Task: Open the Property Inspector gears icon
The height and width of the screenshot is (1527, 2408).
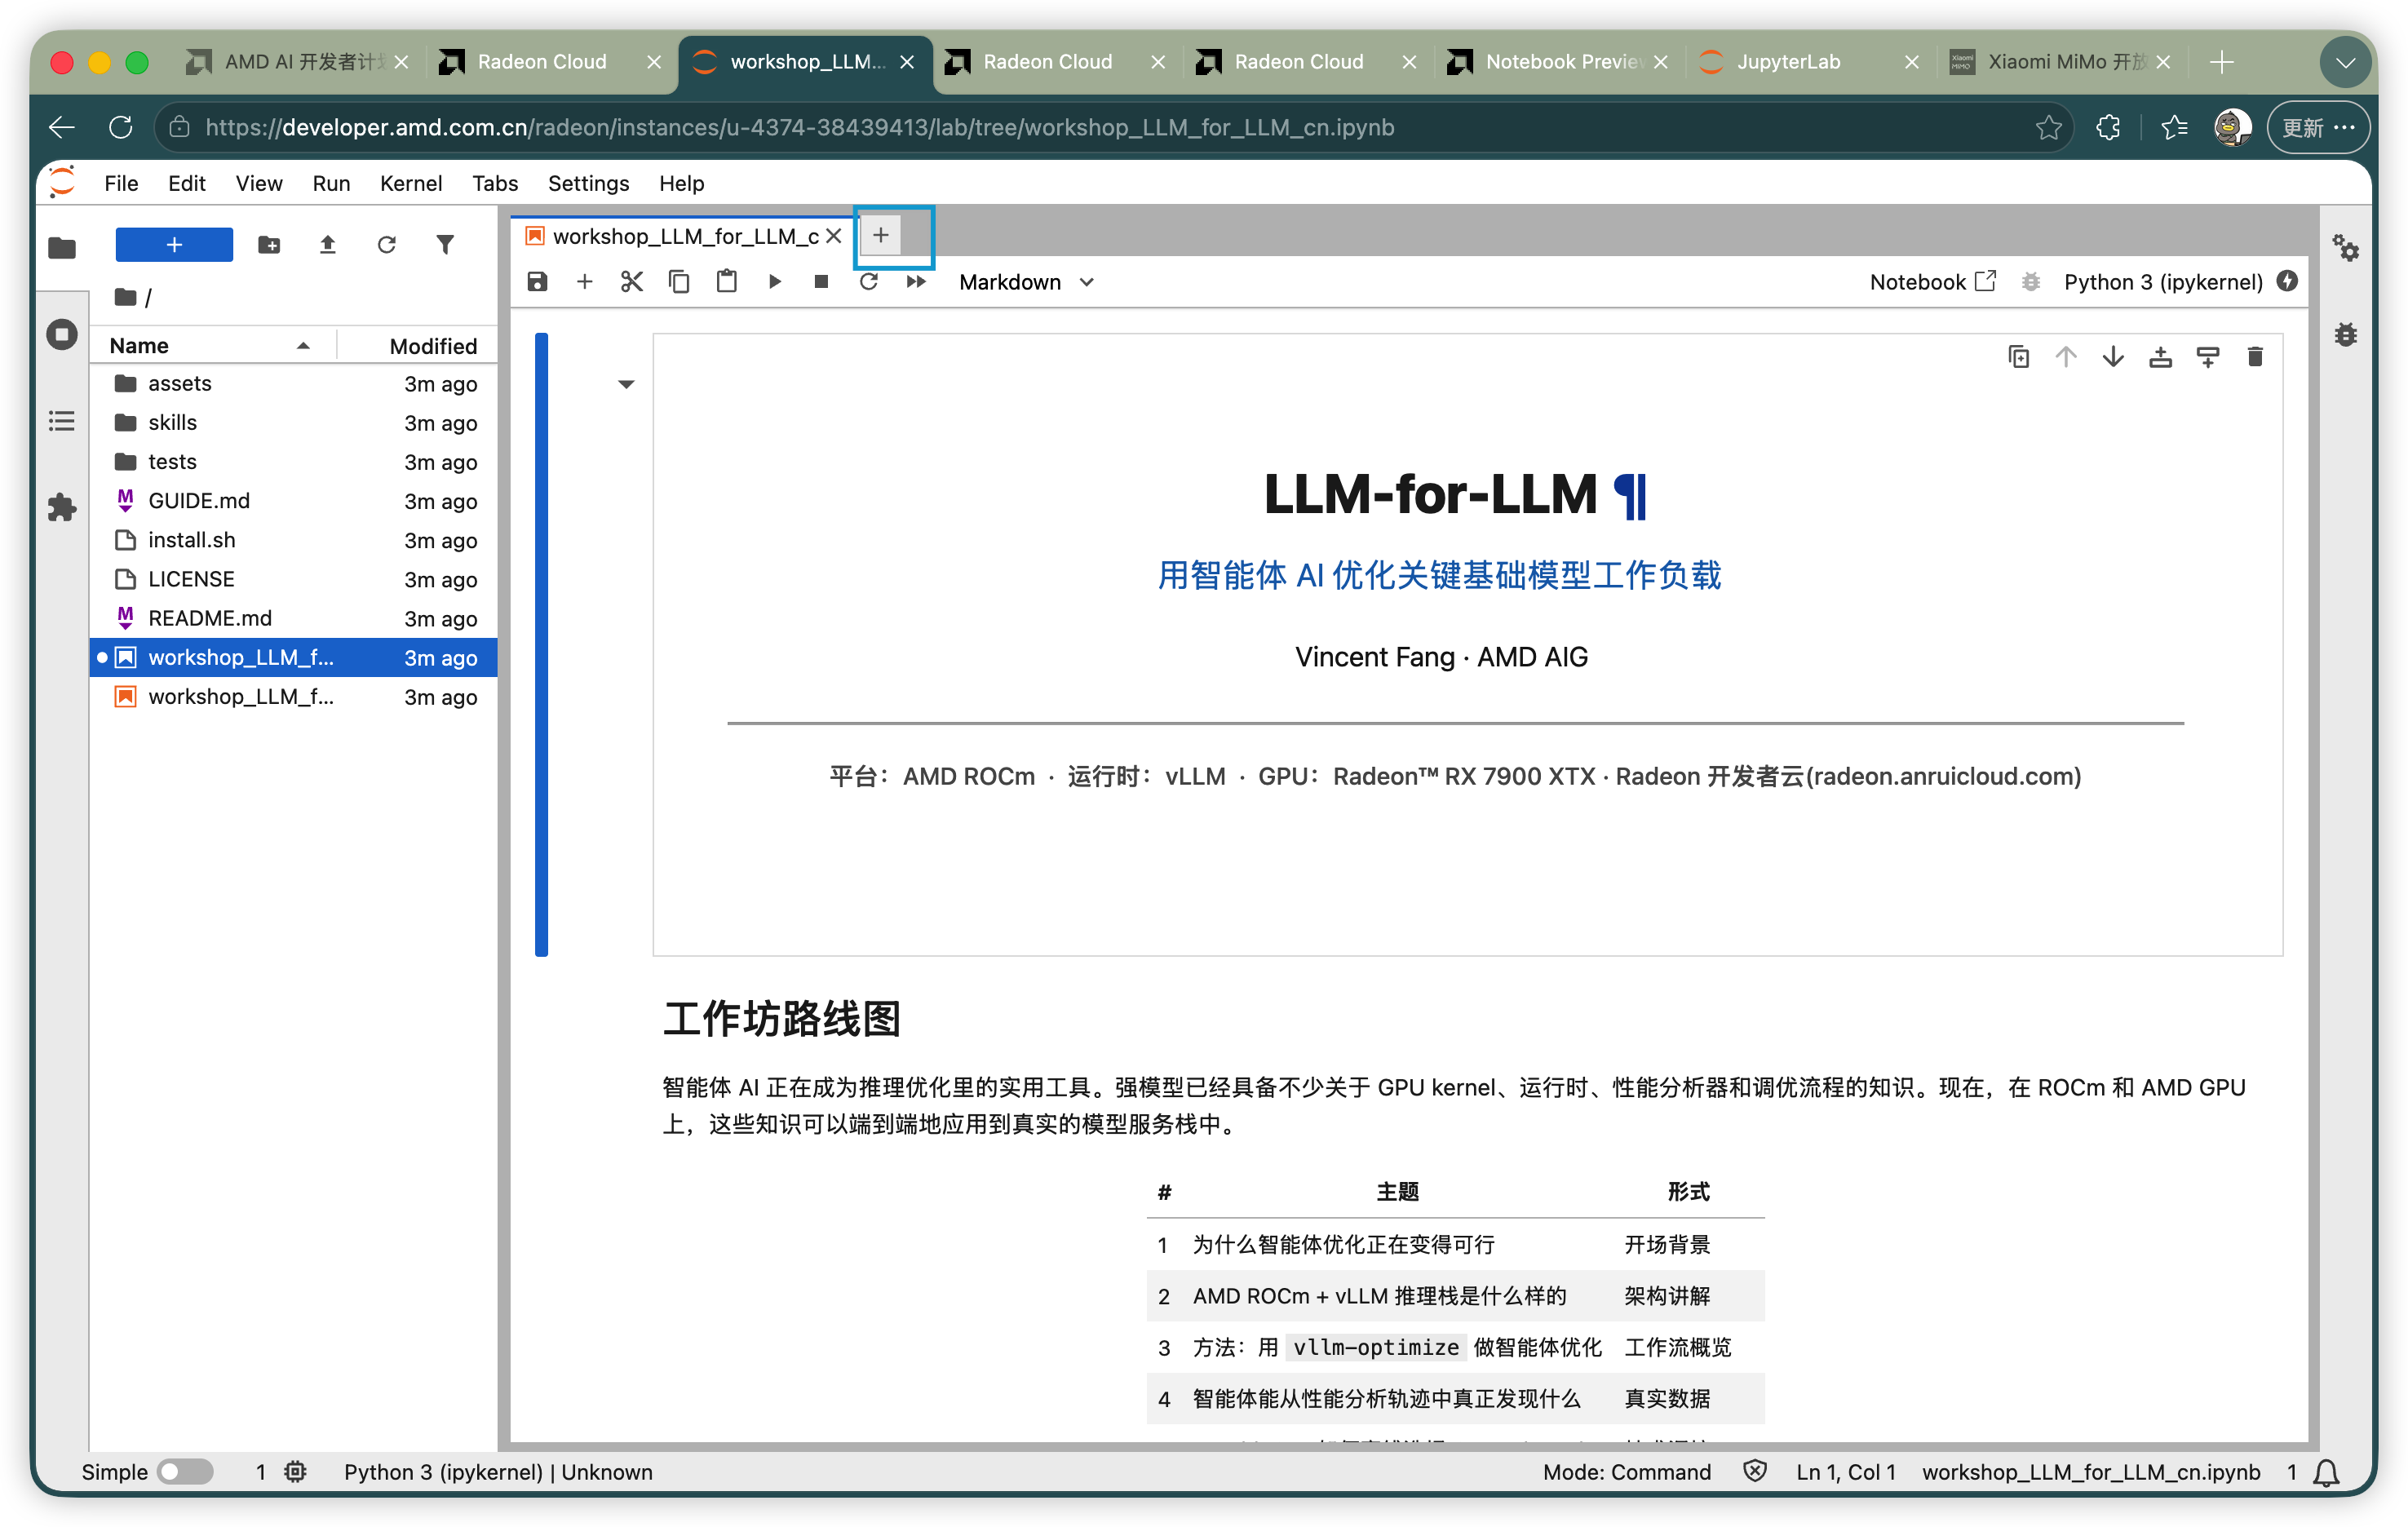Action: (2346, 247)
